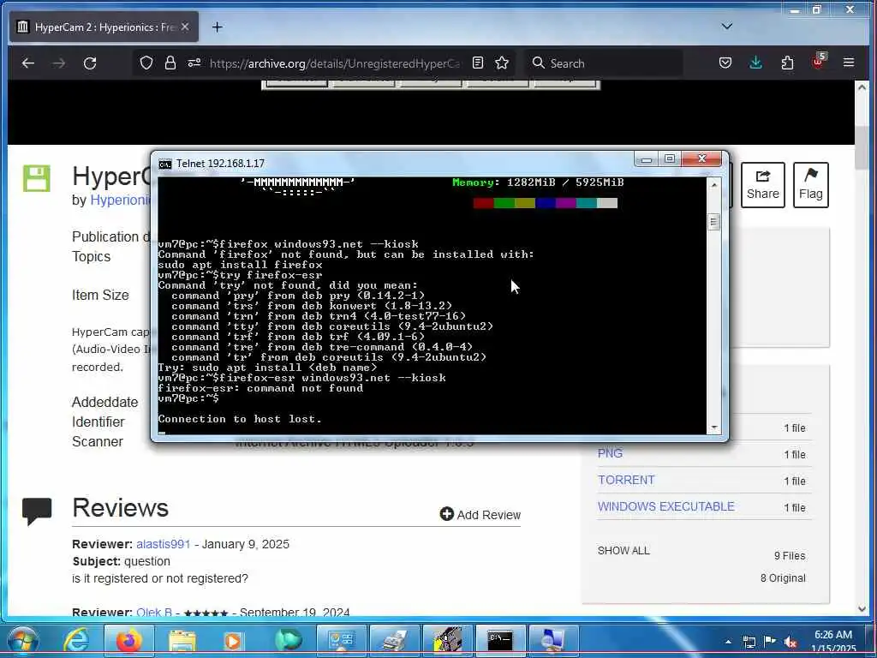Open the tracking protection shield icon
The width and height of the screenshot is (877, 658).
pos(146,63)
